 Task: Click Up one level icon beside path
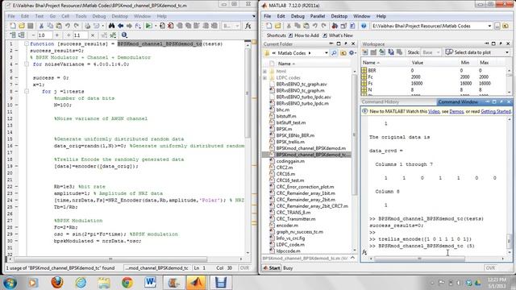coord(506,26)
